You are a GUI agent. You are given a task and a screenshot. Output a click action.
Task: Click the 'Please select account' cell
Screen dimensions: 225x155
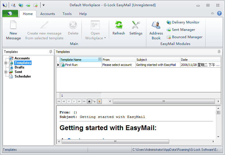[x=119, y=65]
